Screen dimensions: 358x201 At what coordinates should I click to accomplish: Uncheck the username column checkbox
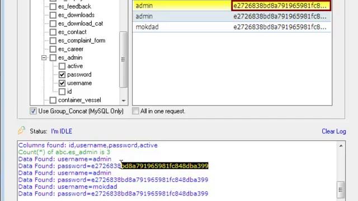click(62, 83)
